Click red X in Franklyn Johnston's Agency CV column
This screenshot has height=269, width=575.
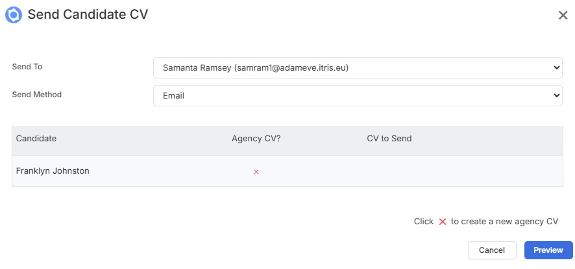(256, 172)
